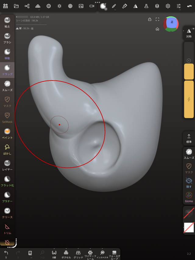Screen dimensions: 195x260
Task: Select the 移動 (Move) tool
Action: tap(7, 54)
